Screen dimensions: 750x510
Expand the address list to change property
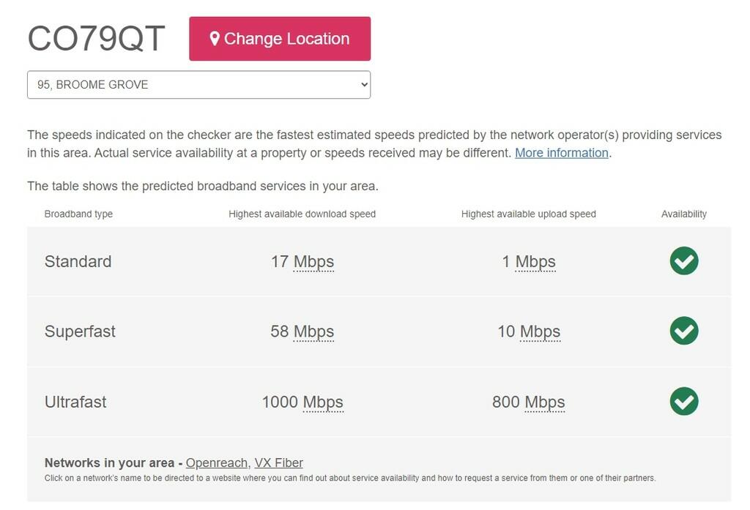coord(198,84)
